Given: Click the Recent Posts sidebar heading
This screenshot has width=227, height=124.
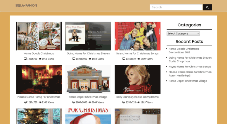Looking at the screenshot, I should click(x=189, y=42).
